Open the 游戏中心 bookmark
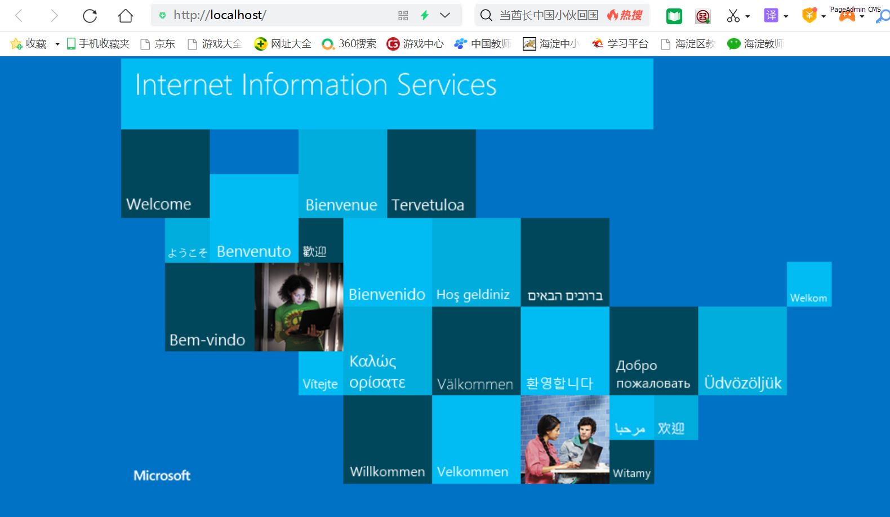Screen dimensions: 890x517 tap(415, 44)
